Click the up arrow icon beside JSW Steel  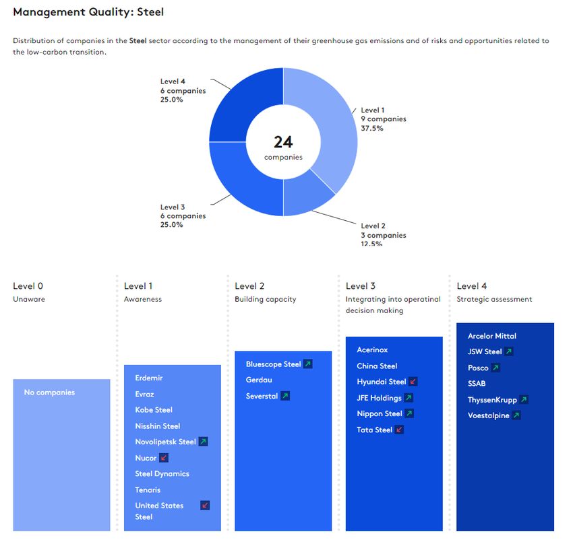click(x=509, y=351)
